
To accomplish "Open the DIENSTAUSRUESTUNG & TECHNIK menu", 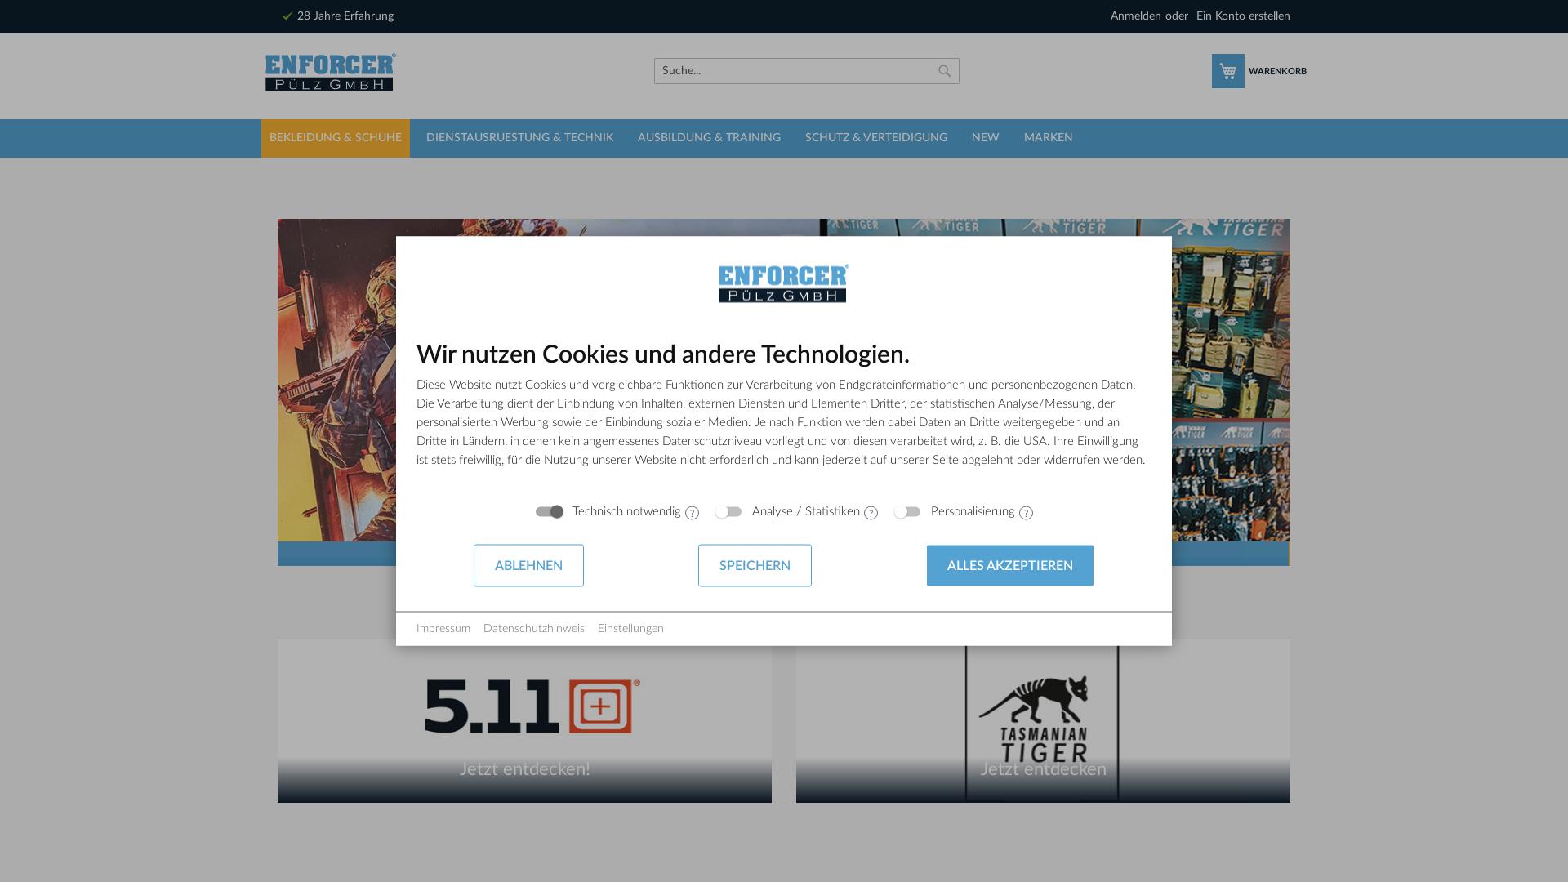I will click(x=519, y=138).
